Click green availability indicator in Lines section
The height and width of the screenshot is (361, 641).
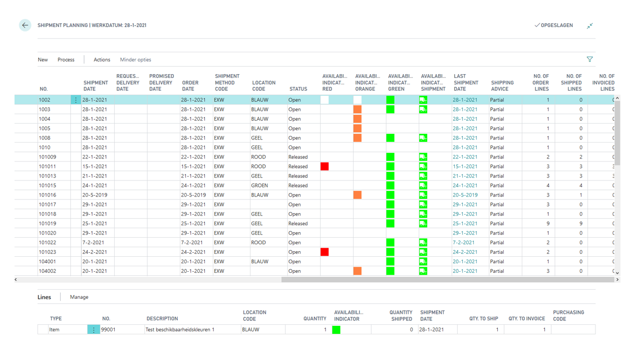336,329
